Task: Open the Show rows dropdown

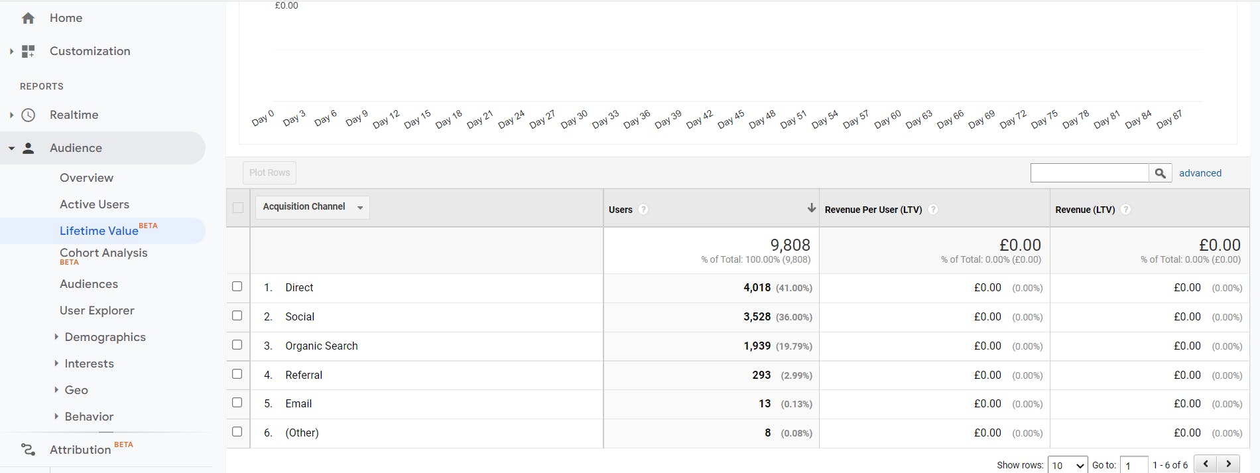Action: tap(1068, 465)
